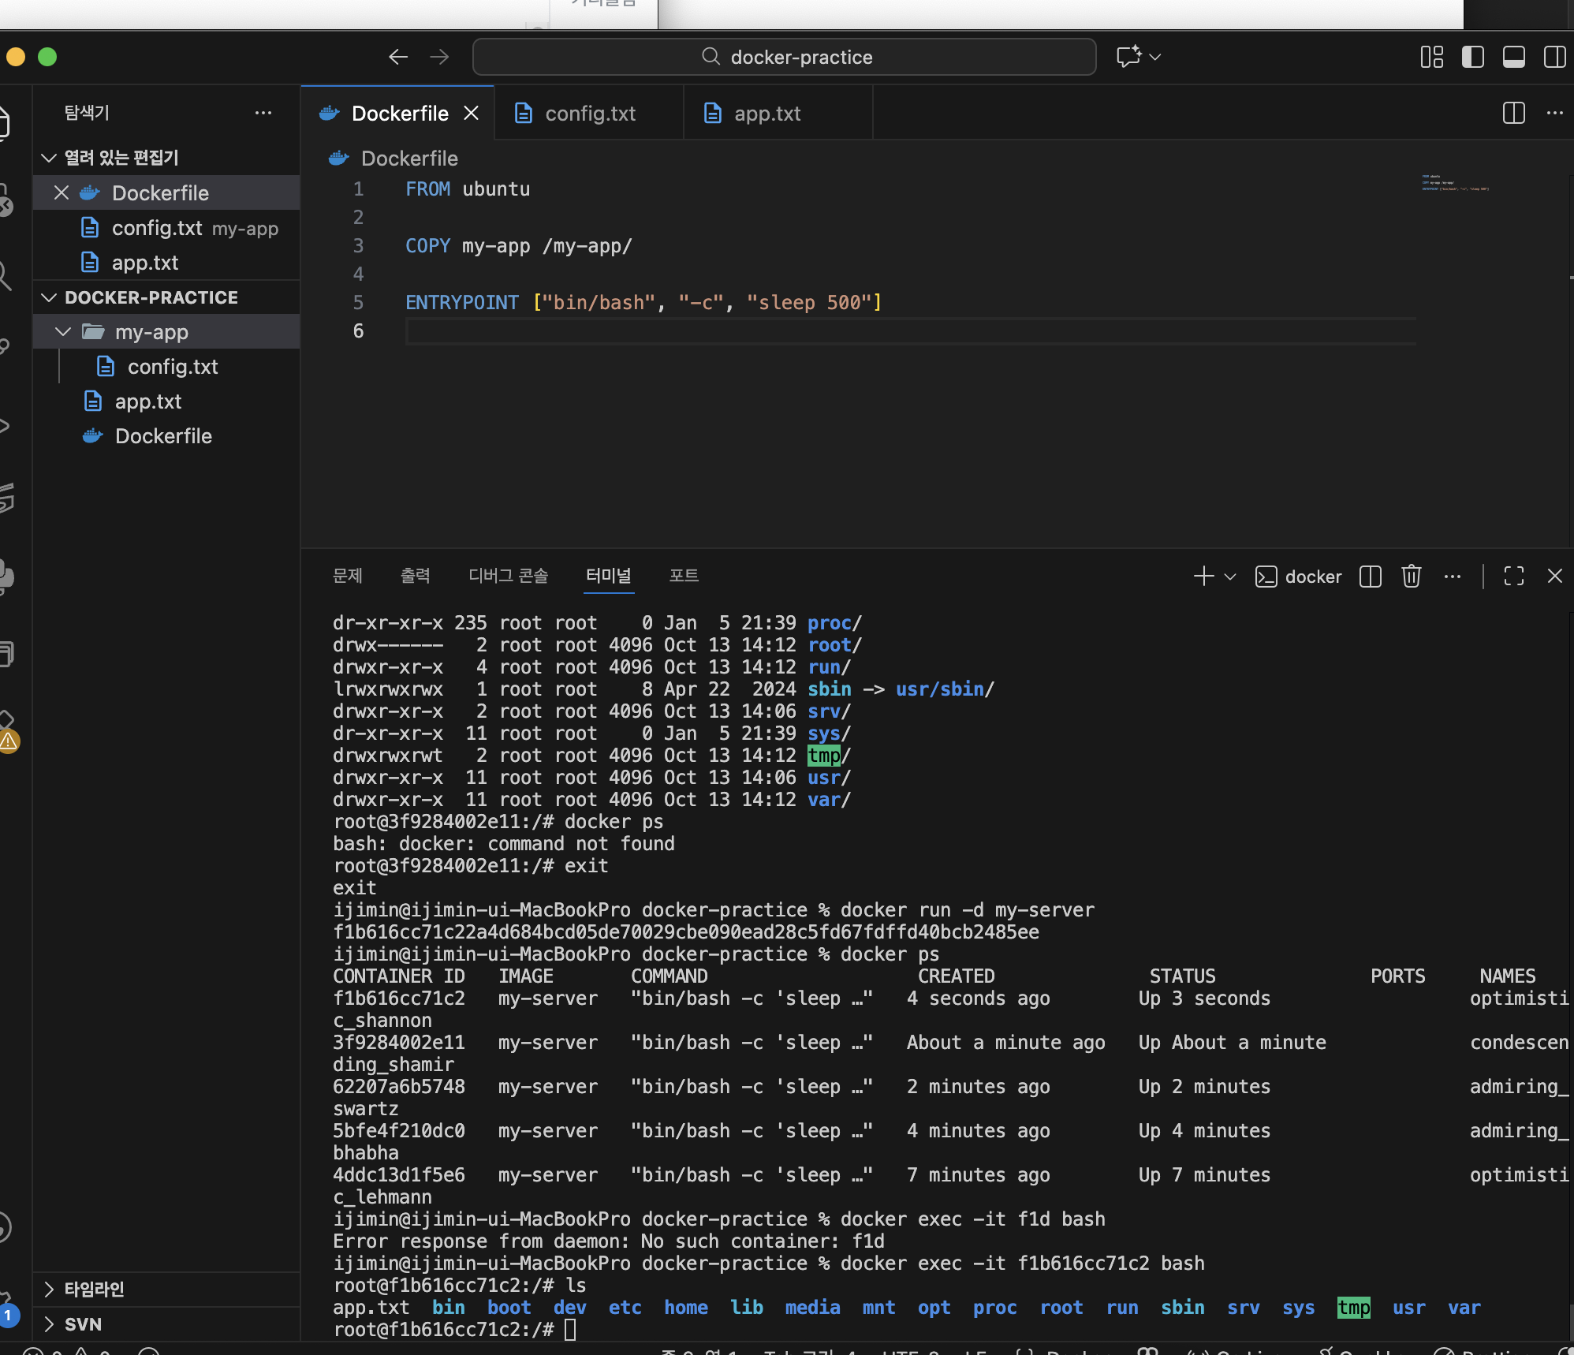Click the code minimap preview
1574x1355 pixels.
[1454, 184]
